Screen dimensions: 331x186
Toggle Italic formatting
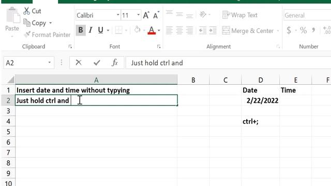click(x=91, y=30)
